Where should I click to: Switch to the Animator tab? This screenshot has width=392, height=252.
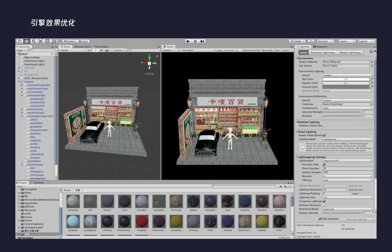point(101,47)
